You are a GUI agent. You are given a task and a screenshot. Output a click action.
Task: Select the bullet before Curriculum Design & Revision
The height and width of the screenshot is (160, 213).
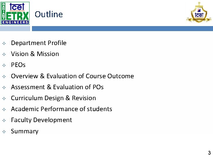point(4,98)
